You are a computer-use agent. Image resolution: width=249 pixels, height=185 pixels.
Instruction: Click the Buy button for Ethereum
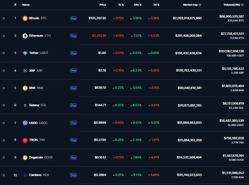pos(73,36)
